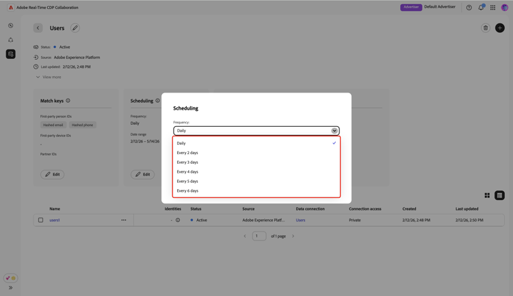Screen dimensions: 513x296
Task: Click the Identities column header
Action: 173,209
